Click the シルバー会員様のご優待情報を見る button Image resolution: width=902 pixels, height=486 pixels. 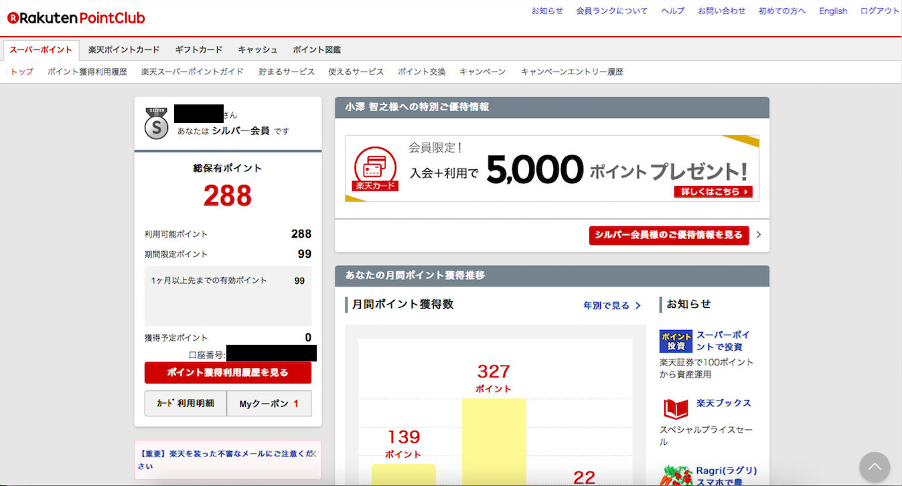[x=669, y=235]
